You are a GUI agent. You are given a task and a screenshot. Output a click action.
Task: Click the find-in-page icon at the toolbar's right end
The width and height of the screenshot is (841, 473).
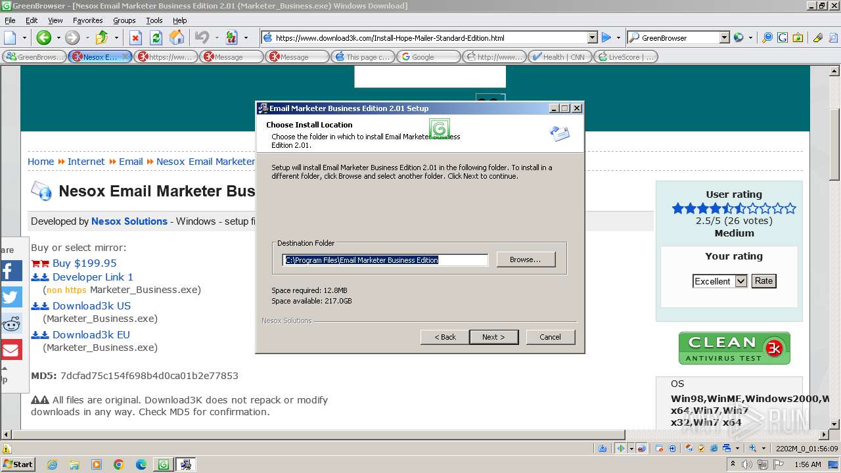pos(833,37)
